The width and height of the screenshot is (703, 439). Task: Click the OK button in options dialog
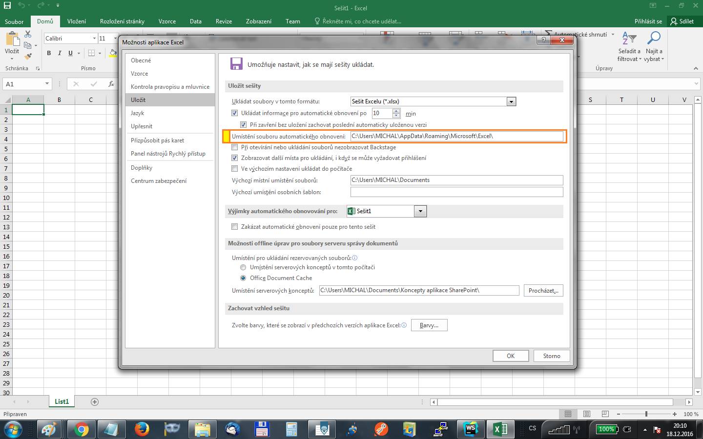(x=511, y=356)
